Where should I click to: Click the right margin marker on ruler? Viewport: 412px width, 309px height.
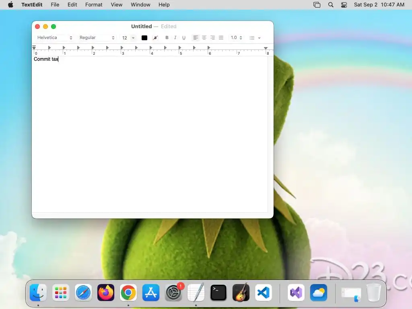pyautogui.click(x=266, y=48)
